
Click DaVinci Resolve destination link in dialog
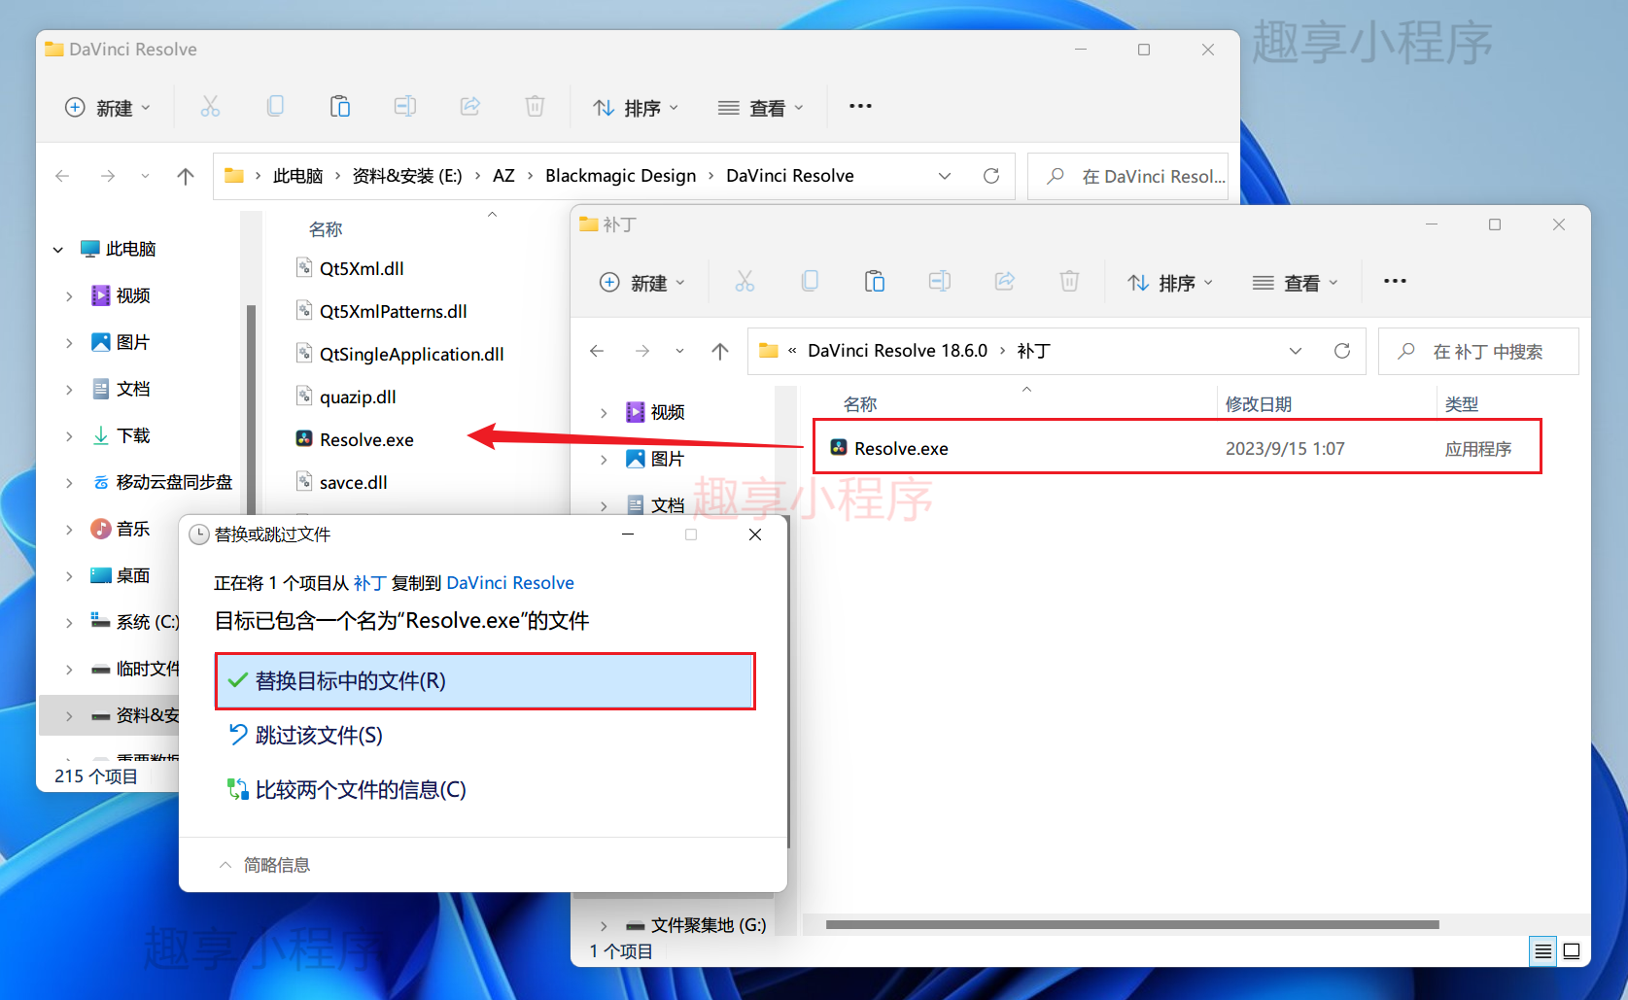510,583
